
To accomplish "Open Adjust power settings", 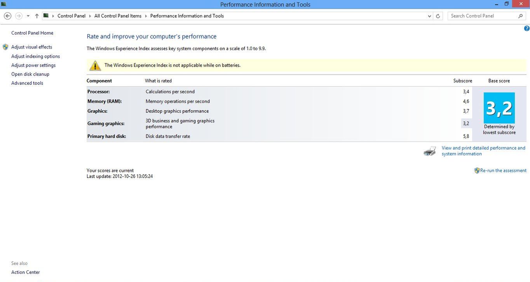I will (x=33, y=65).
